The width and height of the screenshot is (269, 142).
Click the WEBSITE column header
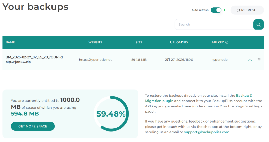click(x=95, y=42)
